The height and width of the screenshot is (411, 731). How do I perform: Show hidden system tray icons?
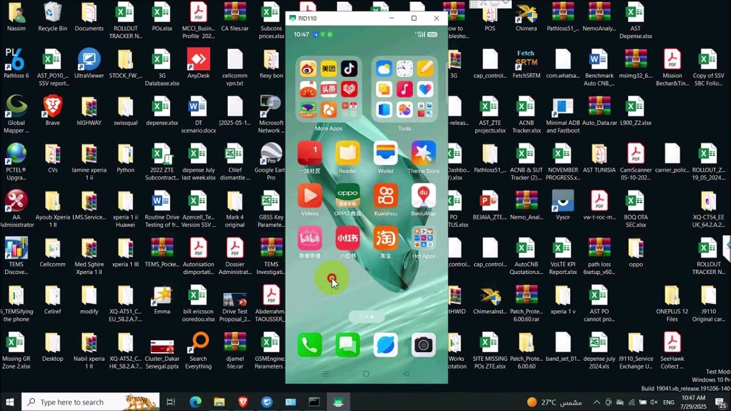click(x=597, y=402)
